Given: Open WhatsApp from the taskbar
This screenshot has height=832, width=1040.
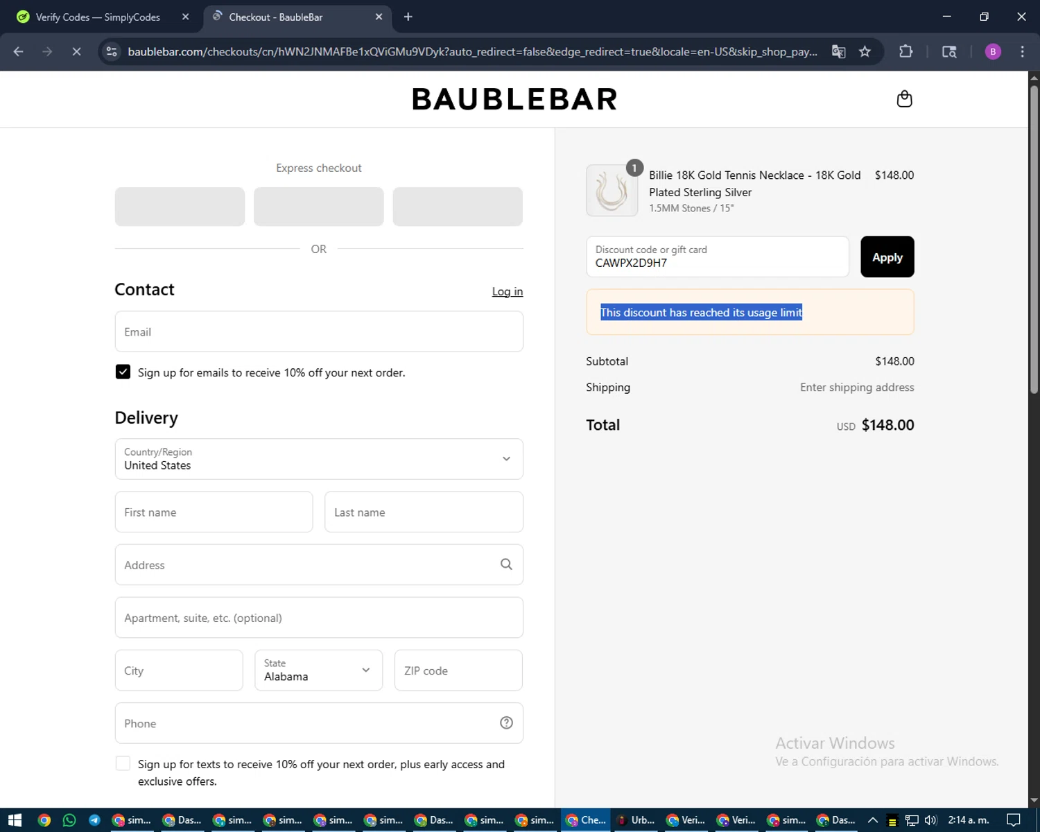Looking at the screenshot, I should click(x=69, y=820).
